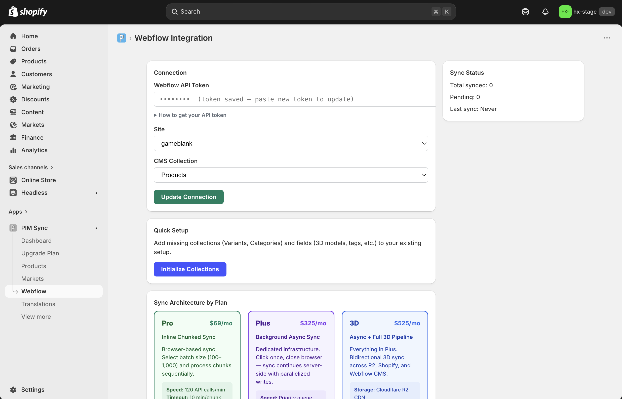
Task: Open Analytics page
Action: (34, 150)
